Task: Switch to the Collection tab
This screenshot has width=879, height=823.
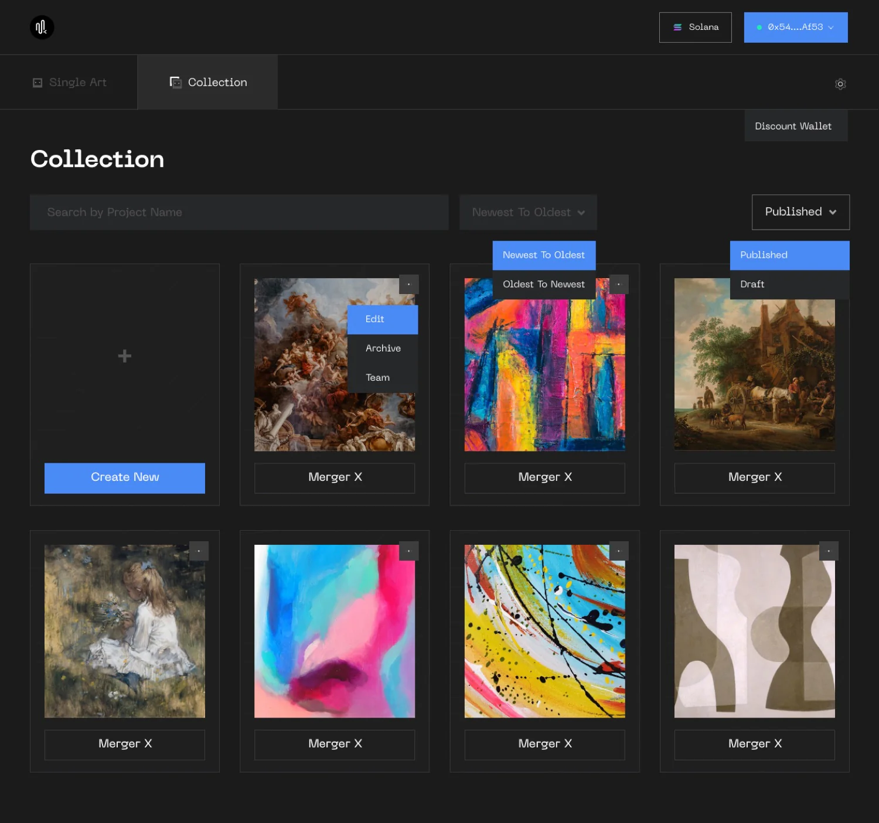Action: pos(208,83)
